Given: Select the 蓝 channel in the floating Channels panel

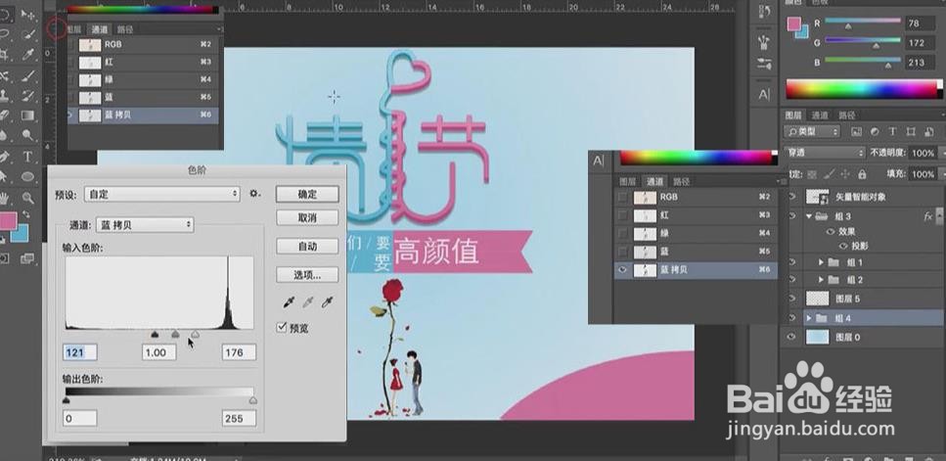Looking at the screenshot, I should point(696,252).
